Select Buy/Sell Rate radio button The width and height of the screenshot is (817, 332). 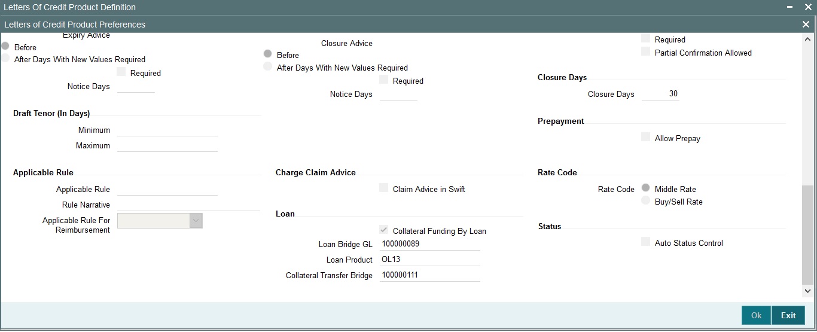[646, 200]
